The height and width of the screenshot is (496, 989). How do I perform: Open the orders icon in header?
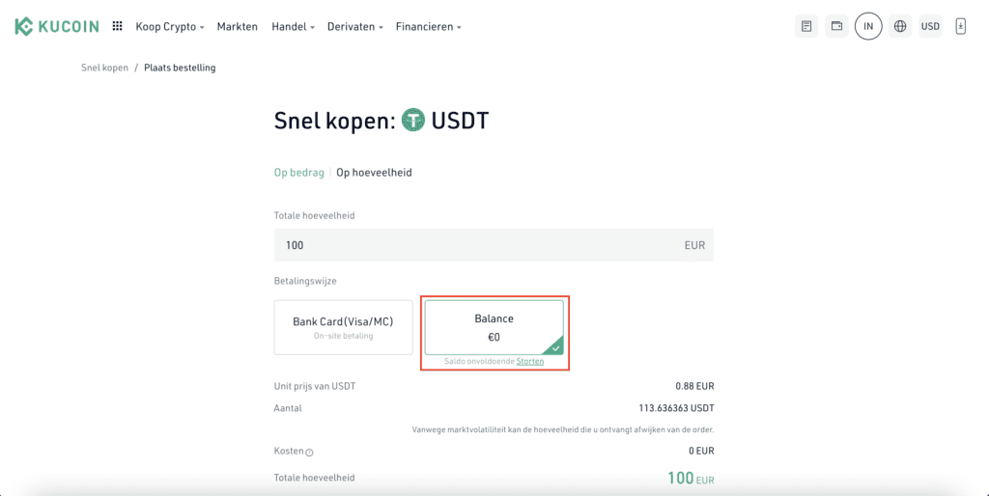(x=806, y=26)
